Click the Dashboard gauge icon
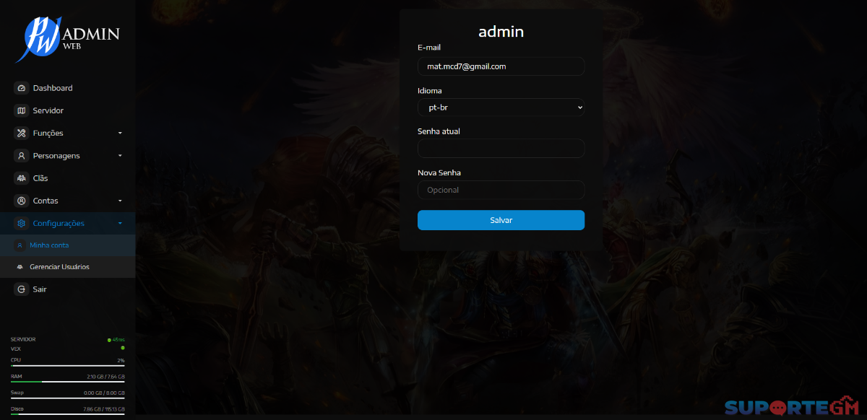 coord(21,88)
